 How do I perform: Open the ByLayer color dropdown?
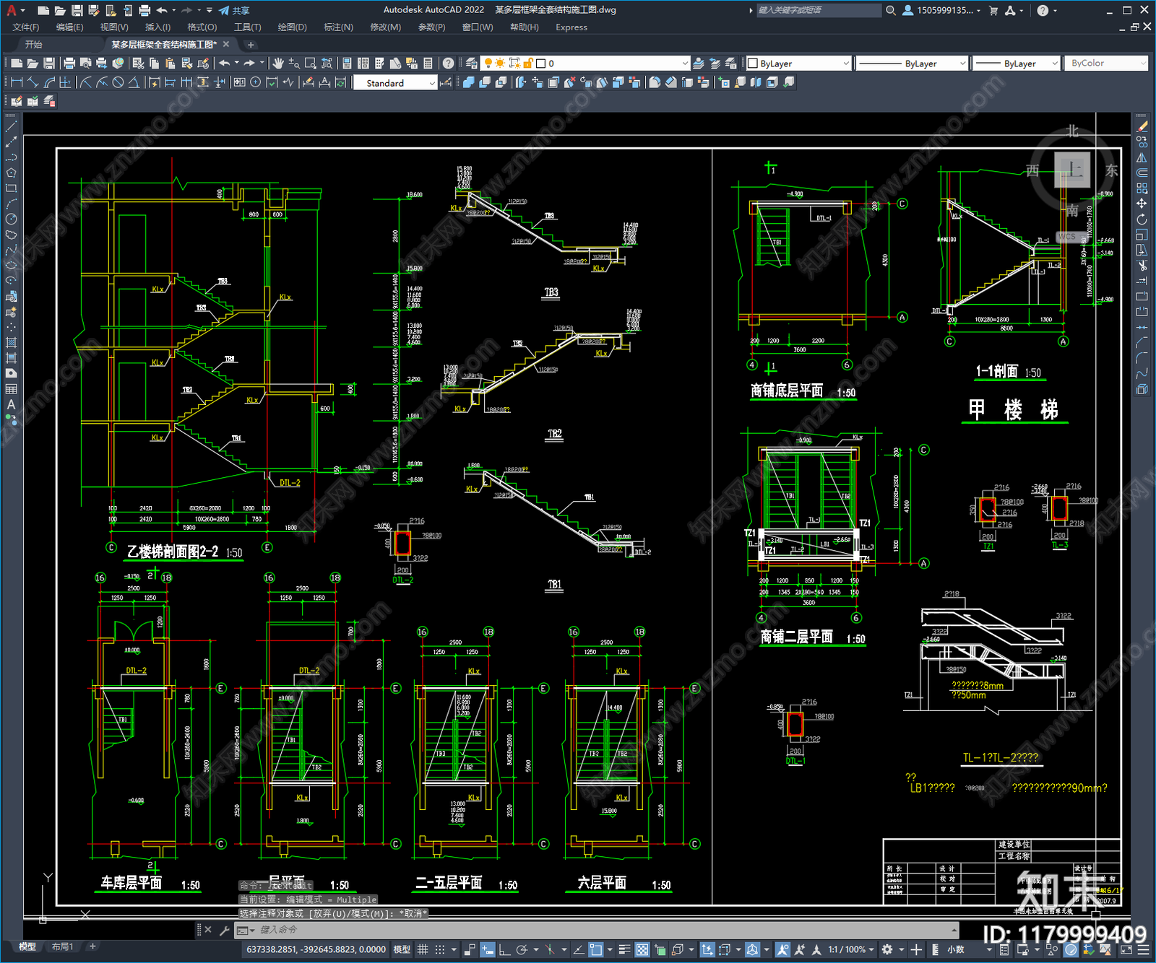tap(798, 64)
